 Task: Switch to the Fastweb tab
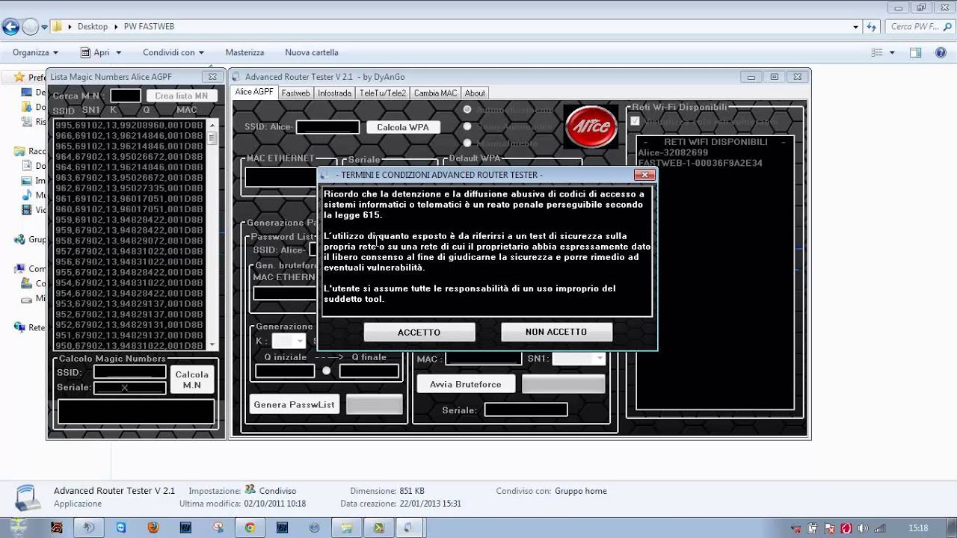295,93
